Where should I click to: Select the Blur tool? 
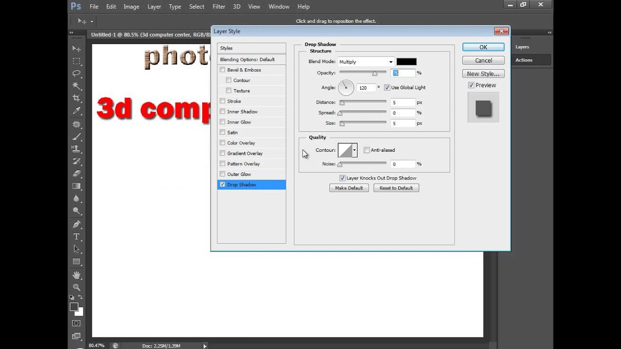coord(77,198)
